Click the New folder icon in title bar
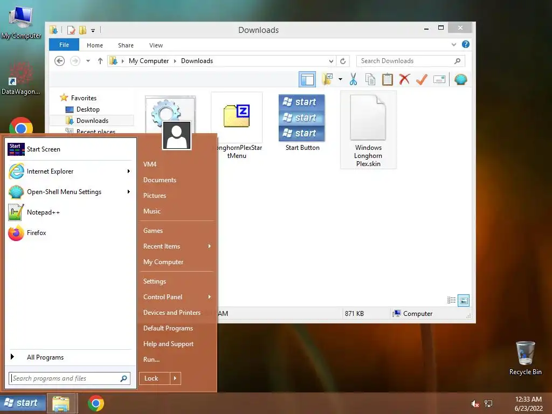The height and width of the screenshot is (414, 552). [x=82, y=30]
